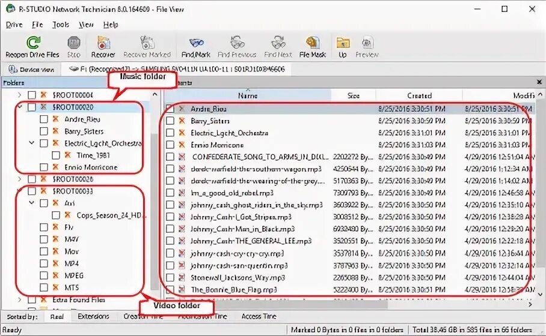This screenshot has width=546, height=336.
Task: Open the File Mask tool
Action: 312,43
